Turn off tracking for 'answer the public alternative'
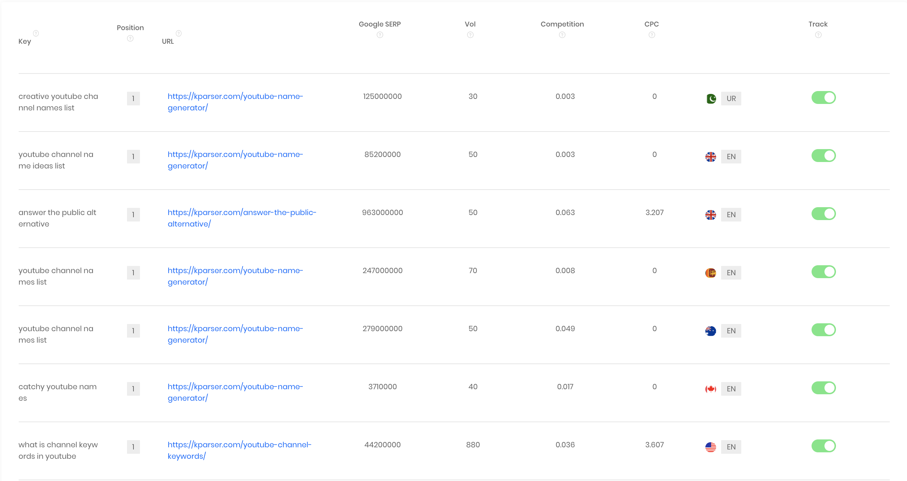Image resolution: width=907 pixels, height=481 pixels. 824,214
